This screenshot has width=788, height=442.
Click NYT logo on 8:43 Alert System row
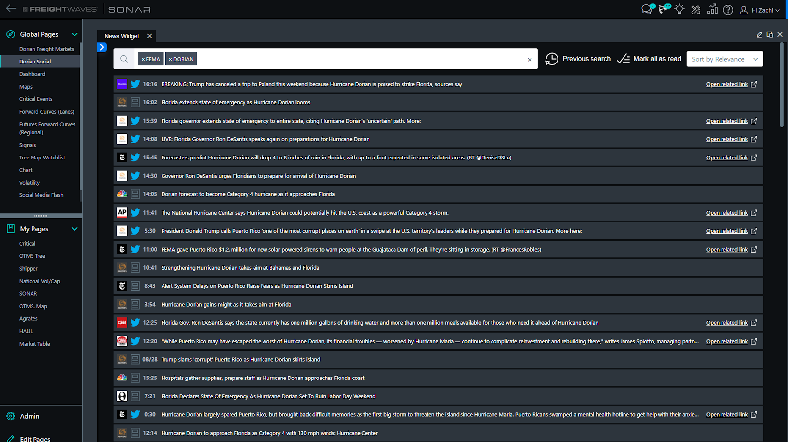(x=122, y=286)
